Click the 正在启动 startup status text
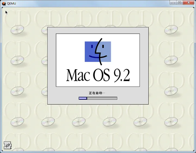 pos(97,93)
